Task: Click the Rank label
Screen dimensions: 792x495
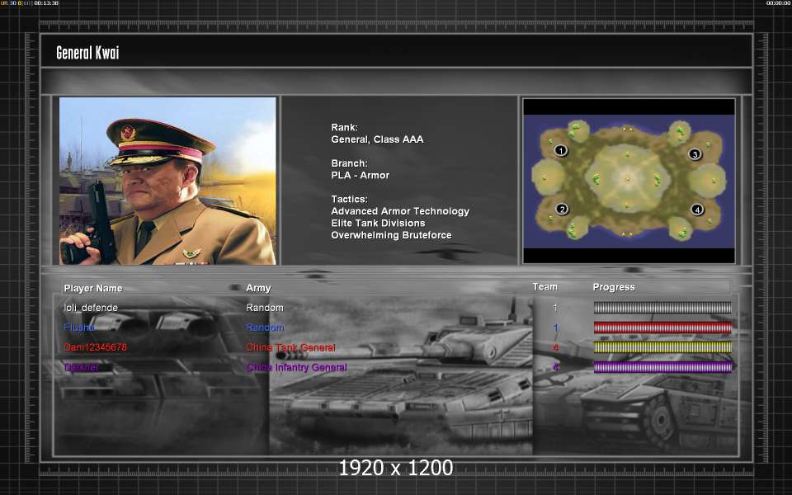Action: (x=345, y=127)
